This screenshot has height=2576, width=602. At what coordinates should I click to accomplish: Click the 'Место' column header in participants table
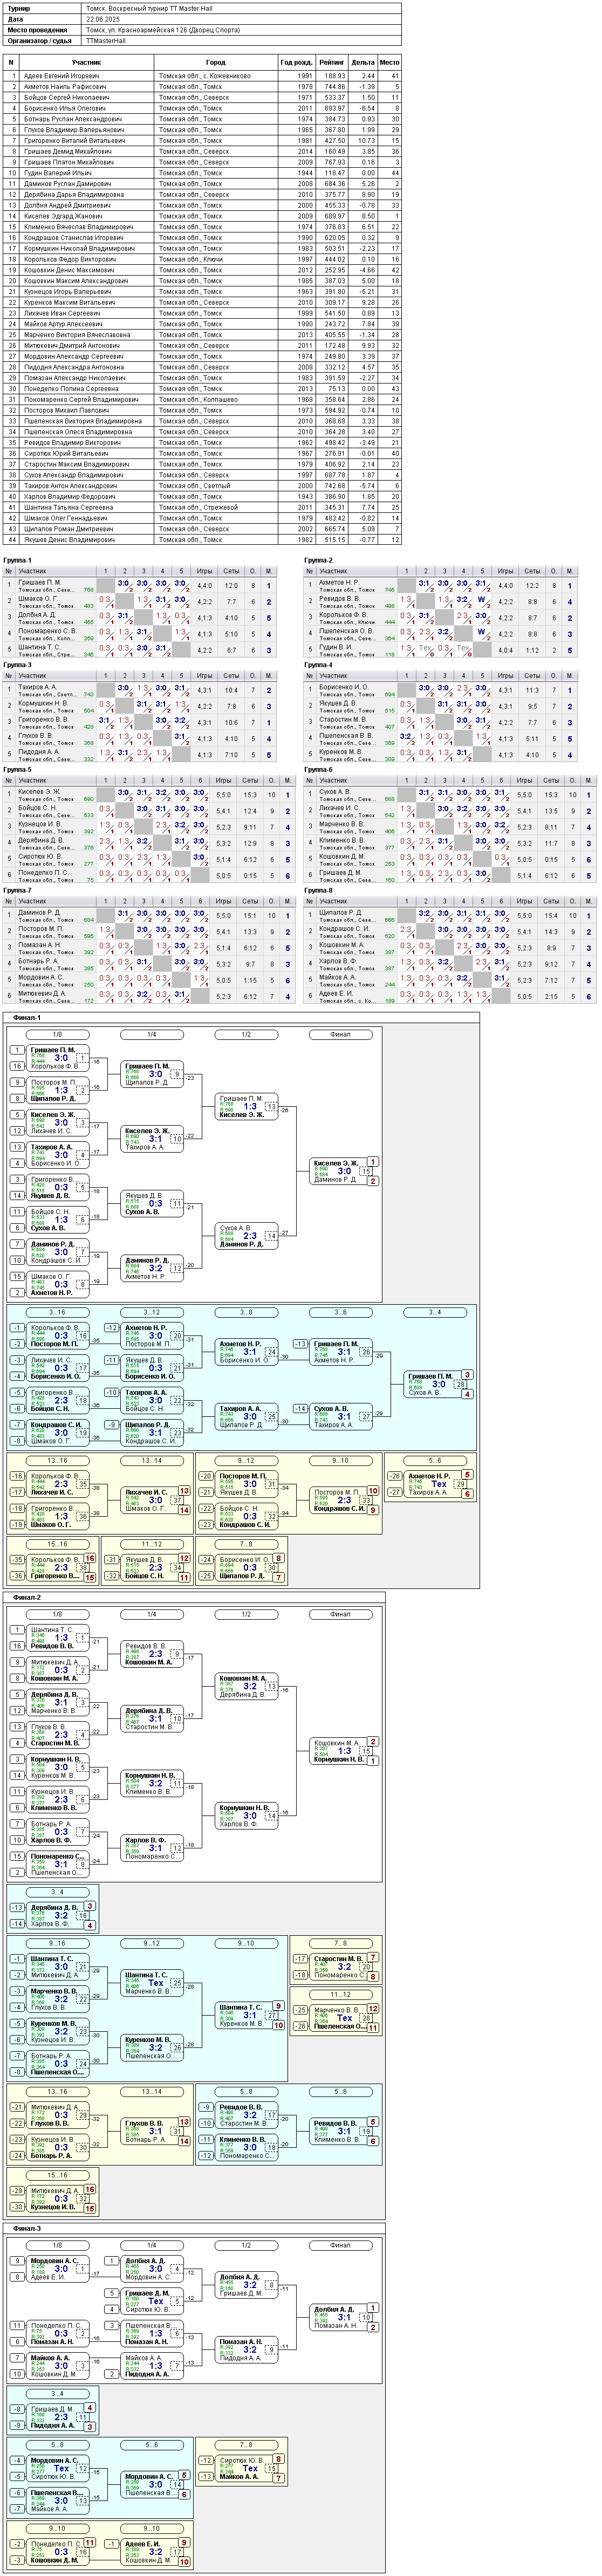(x=389, y=62)
